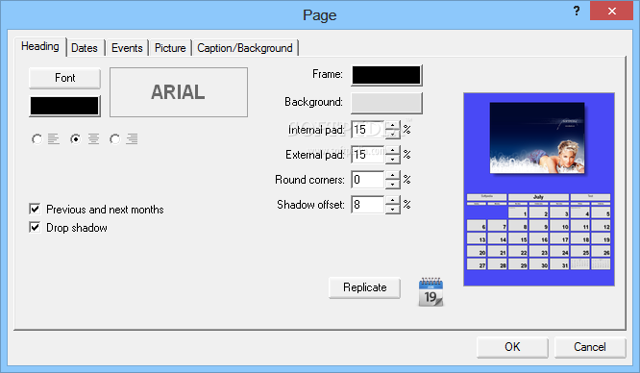The width and height of the screenshot is (640, 373).
Task: Confirm with the OK button
Action: tap(512, 347)
